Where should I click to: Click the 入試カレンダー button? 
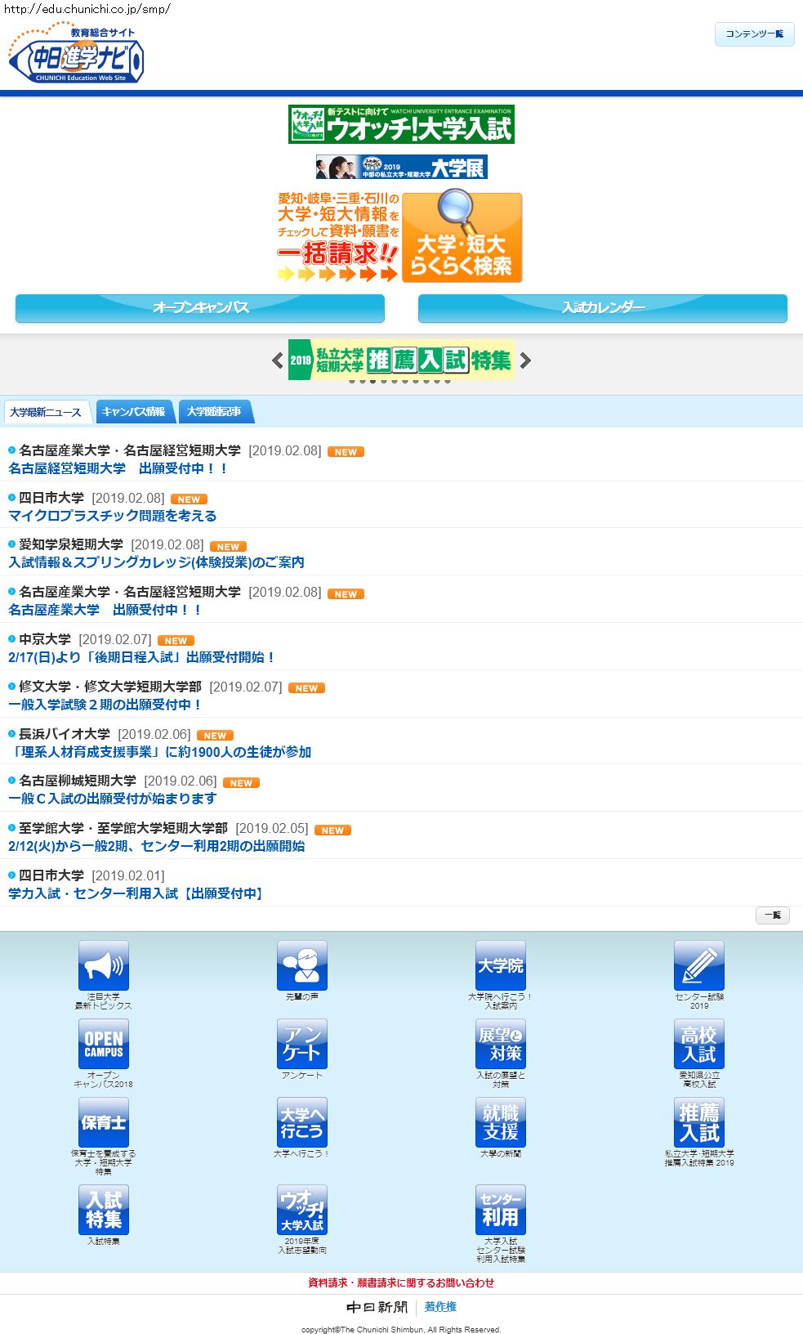point(603,308)
